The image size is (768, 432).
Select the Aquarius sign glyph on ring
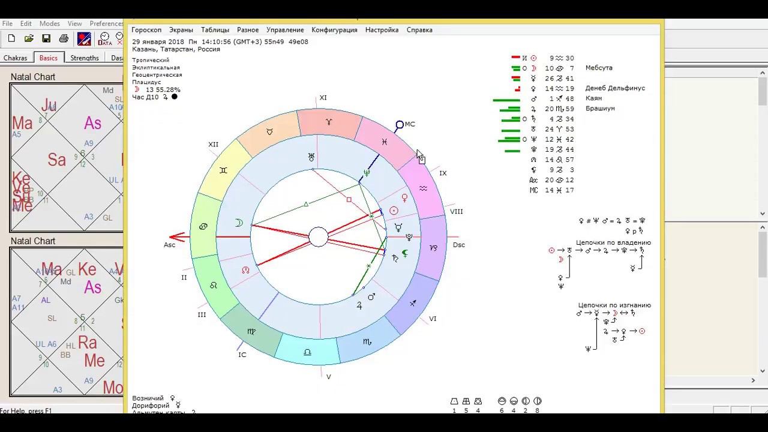(x=423, y=188)
